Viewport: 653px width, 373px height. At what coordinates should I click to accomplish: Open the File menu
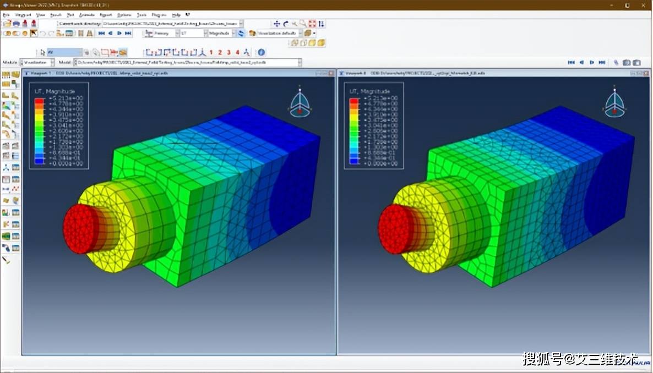(x=6, y=15)
